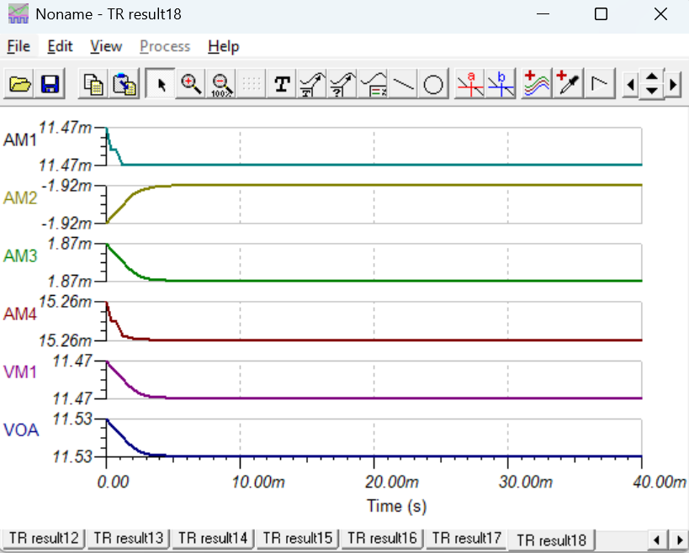
Task: Switch to the TR result12 tab
Action: 44,538
